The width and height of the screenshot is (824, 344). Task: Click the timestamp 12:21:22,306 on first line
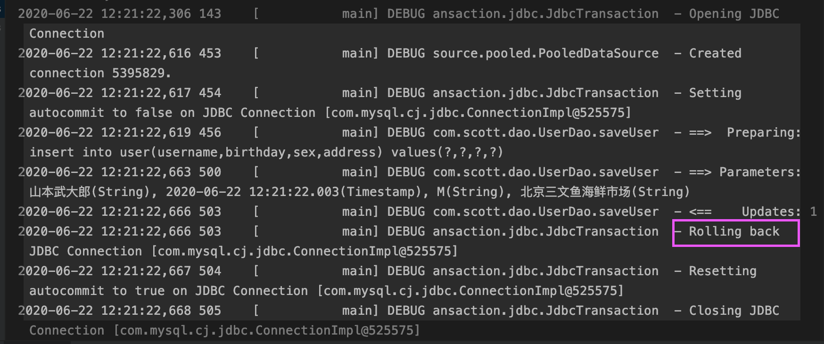pos(146,14)
